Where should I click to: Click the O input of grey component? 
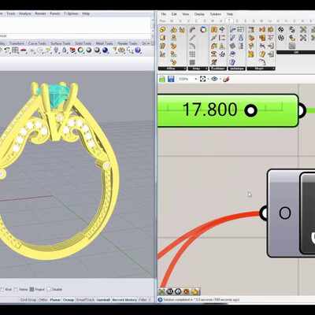(285, 213)
